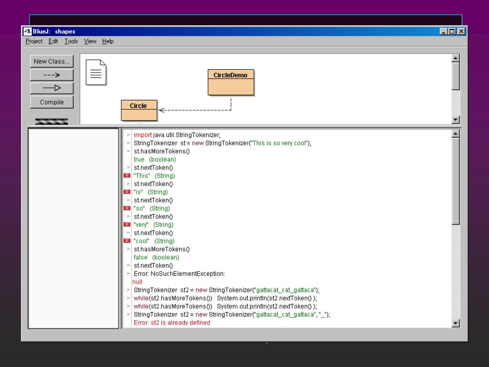Click the st2 declaration line without the "_" delimiter
Screen dimensions: 489x367
tap(227, 290)
